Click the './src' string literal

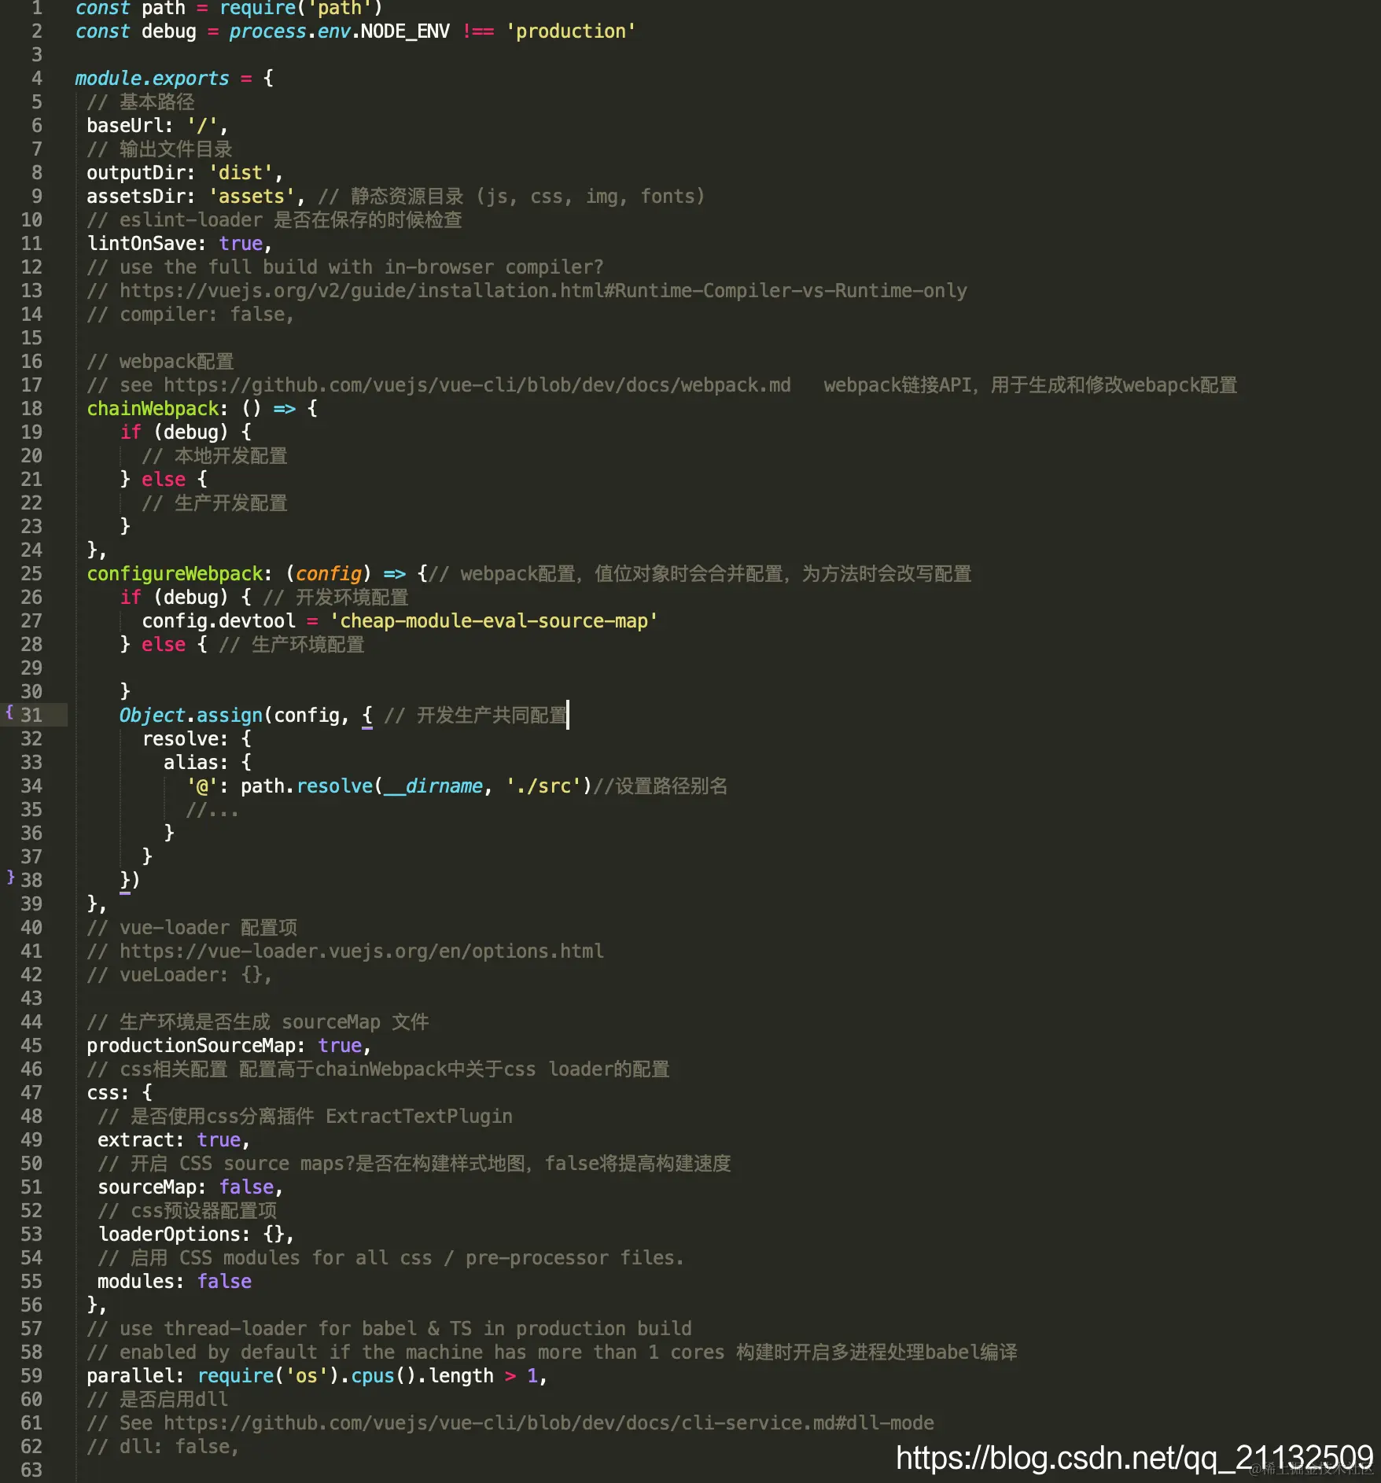[x=543, y=786]
